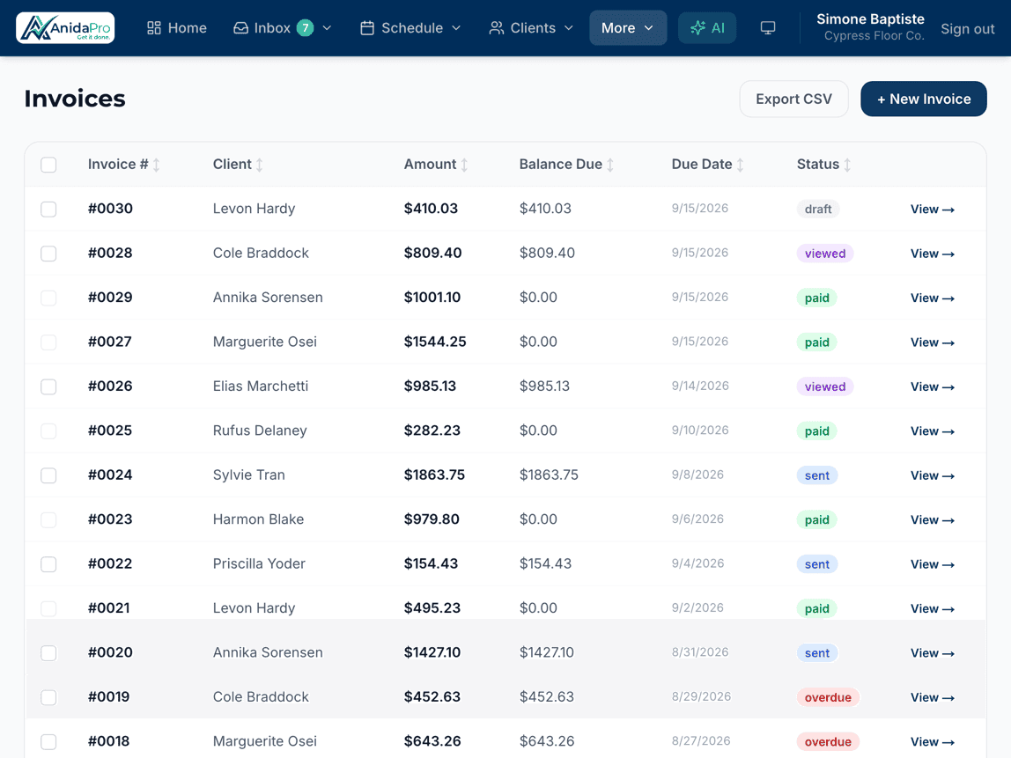Click the sent badge on #0024

(x=817, y=475)
